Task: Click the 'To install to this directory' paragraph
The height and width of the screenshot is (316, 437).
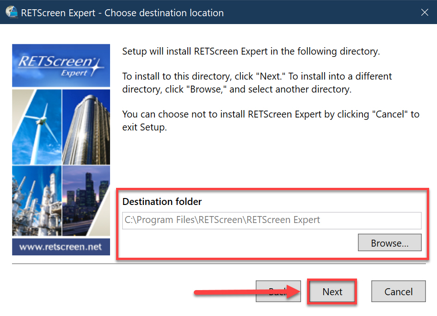Action: (x=257, y=82)
